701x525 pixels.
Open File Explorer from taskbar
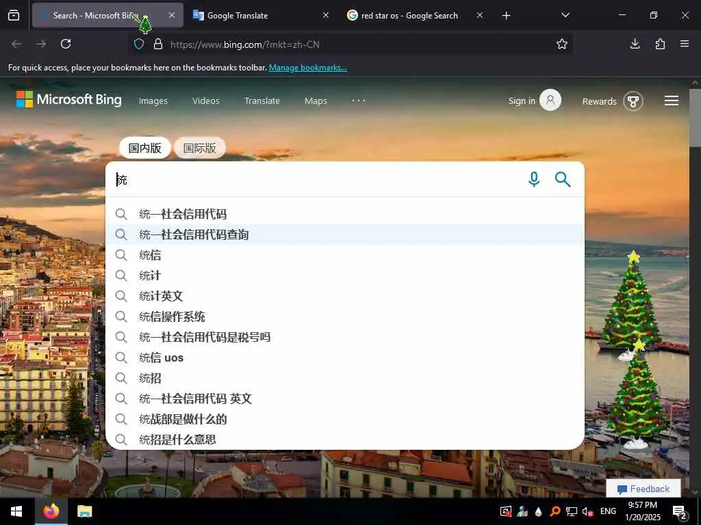84,511
